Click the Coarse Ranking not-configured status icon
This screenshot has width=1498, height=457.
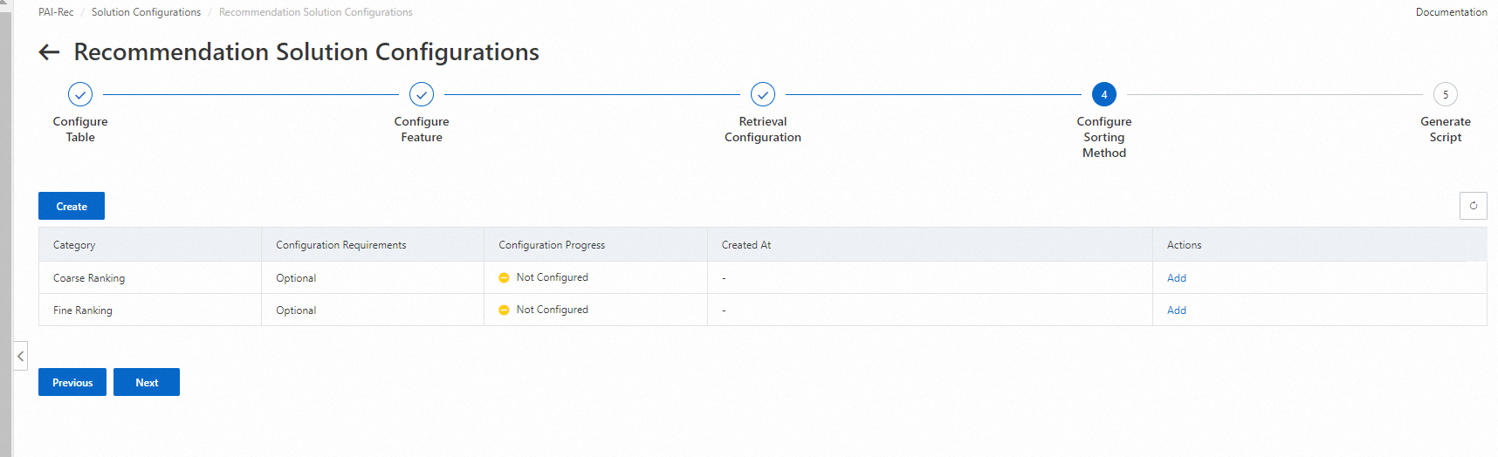pyautogui.click(x=504, y=278)
